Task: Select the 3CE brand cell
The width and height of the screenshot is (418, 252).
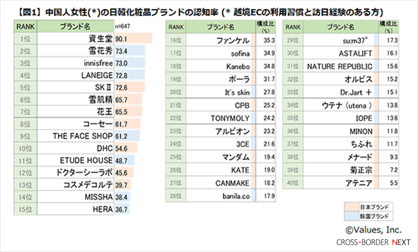Action: [221, 144]
